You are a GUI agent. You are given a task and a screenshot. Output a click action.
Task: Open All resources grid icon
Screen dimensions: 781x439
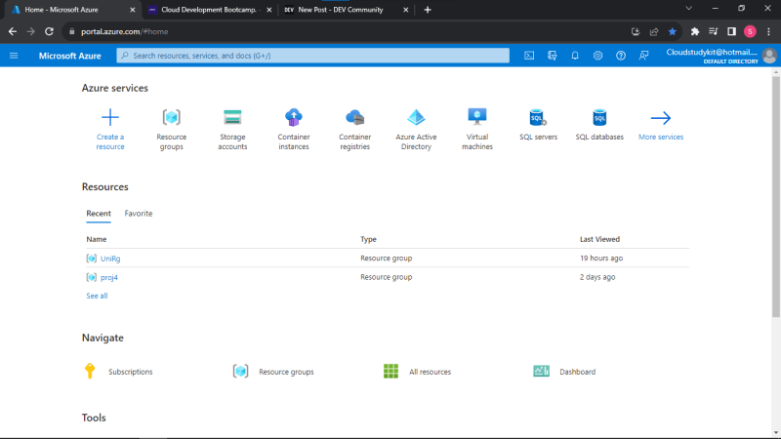coord(391,372)
